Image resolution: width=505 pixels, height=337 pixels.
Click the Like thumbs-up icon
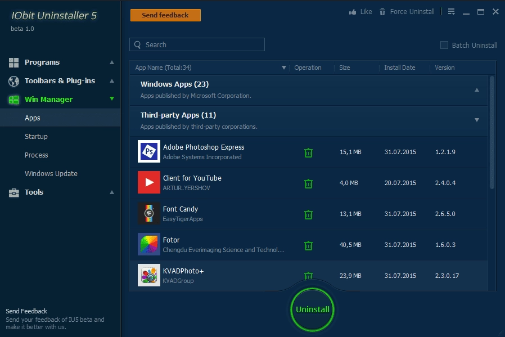click(x=353, y=12)
